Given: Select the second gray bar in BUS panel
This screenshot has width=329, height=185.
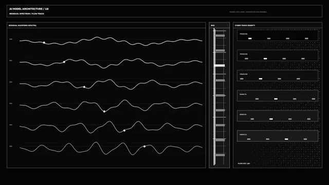Looking at the screenshot, I should pos(220,50).
